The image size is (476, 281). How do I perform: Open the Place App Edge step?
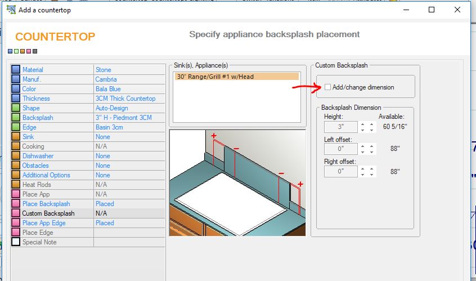point(44,223)
